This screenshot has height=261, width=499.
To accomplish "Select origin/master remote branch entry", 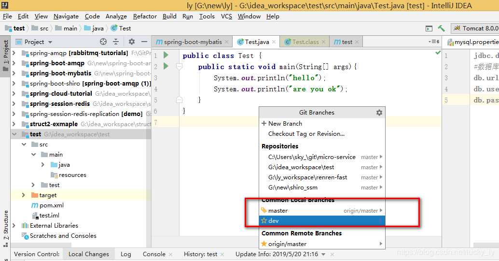I will coord(322,244).
